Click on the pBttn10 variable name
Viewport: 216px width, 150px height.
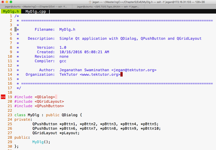(150, 128)
